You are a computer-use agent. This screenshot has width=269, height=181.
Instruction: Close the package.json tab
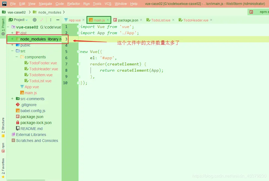point(141,20)
